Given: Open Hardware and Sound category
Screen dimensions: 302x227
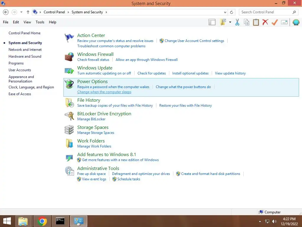Looking at the screenshot, I should point(25,56).
